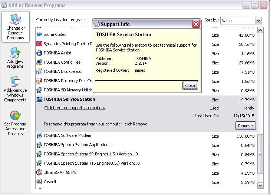Dismiss Support Info with X button
The image size is (270, 195).
pos(196,24)
